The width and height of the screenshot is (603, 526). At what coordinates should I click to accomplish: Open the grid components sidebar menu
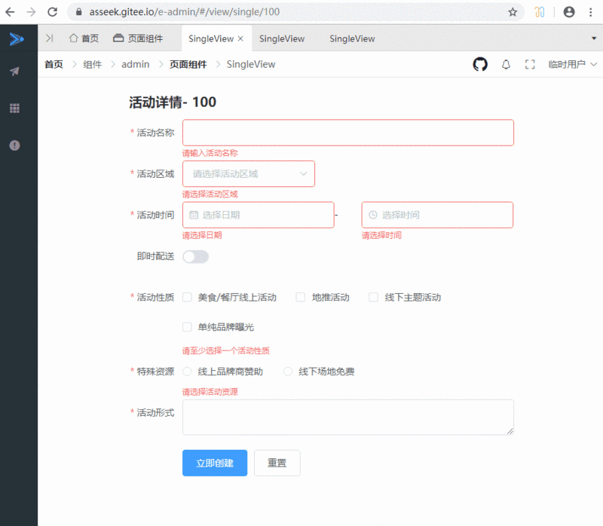pyautogui.click(x=14, y=109)
